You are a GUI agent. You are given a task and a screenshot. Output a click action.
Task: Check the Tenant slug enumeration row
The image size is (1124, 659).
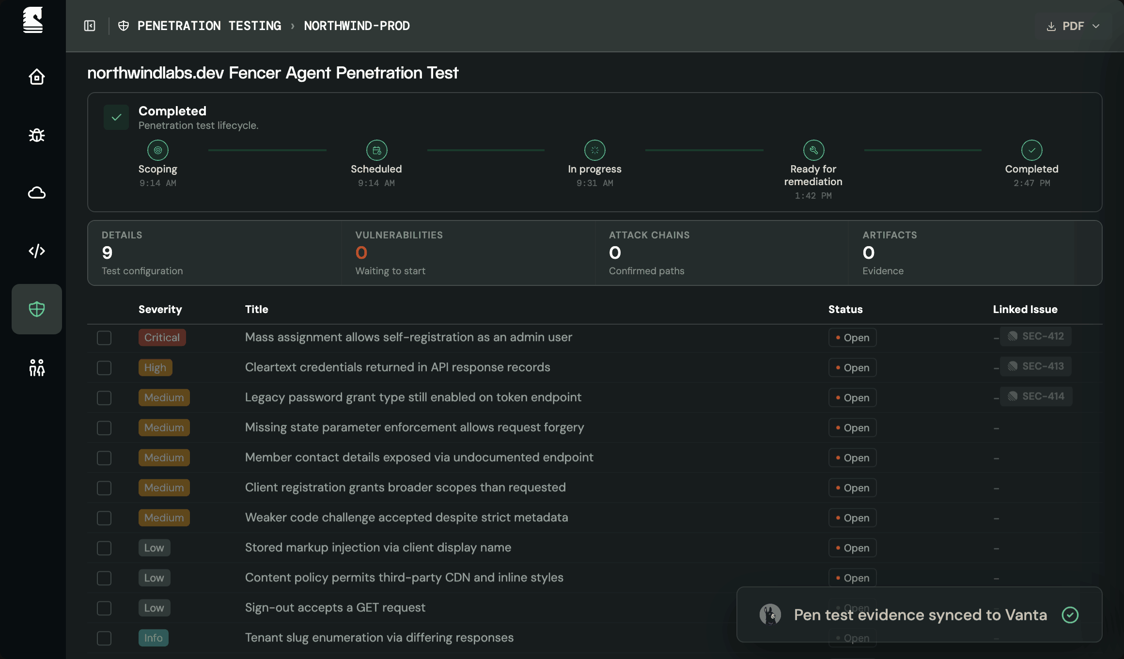(104, 638)
